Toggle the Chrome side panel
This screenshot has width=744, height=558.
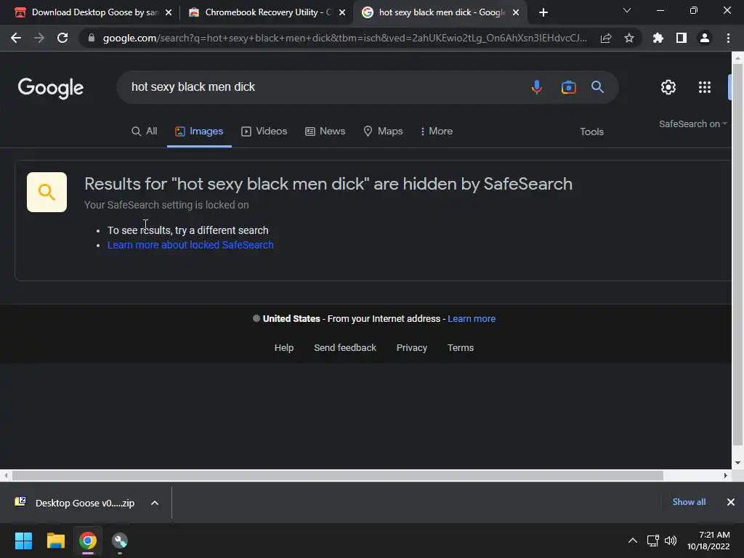click(x=682, y=38)
